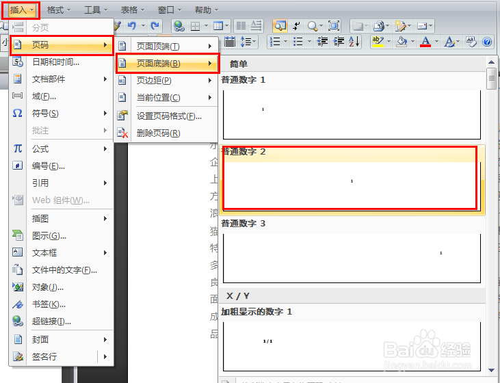Click the decrease indent icon
This screenshot has width=500, height=383.
(322, 42)
